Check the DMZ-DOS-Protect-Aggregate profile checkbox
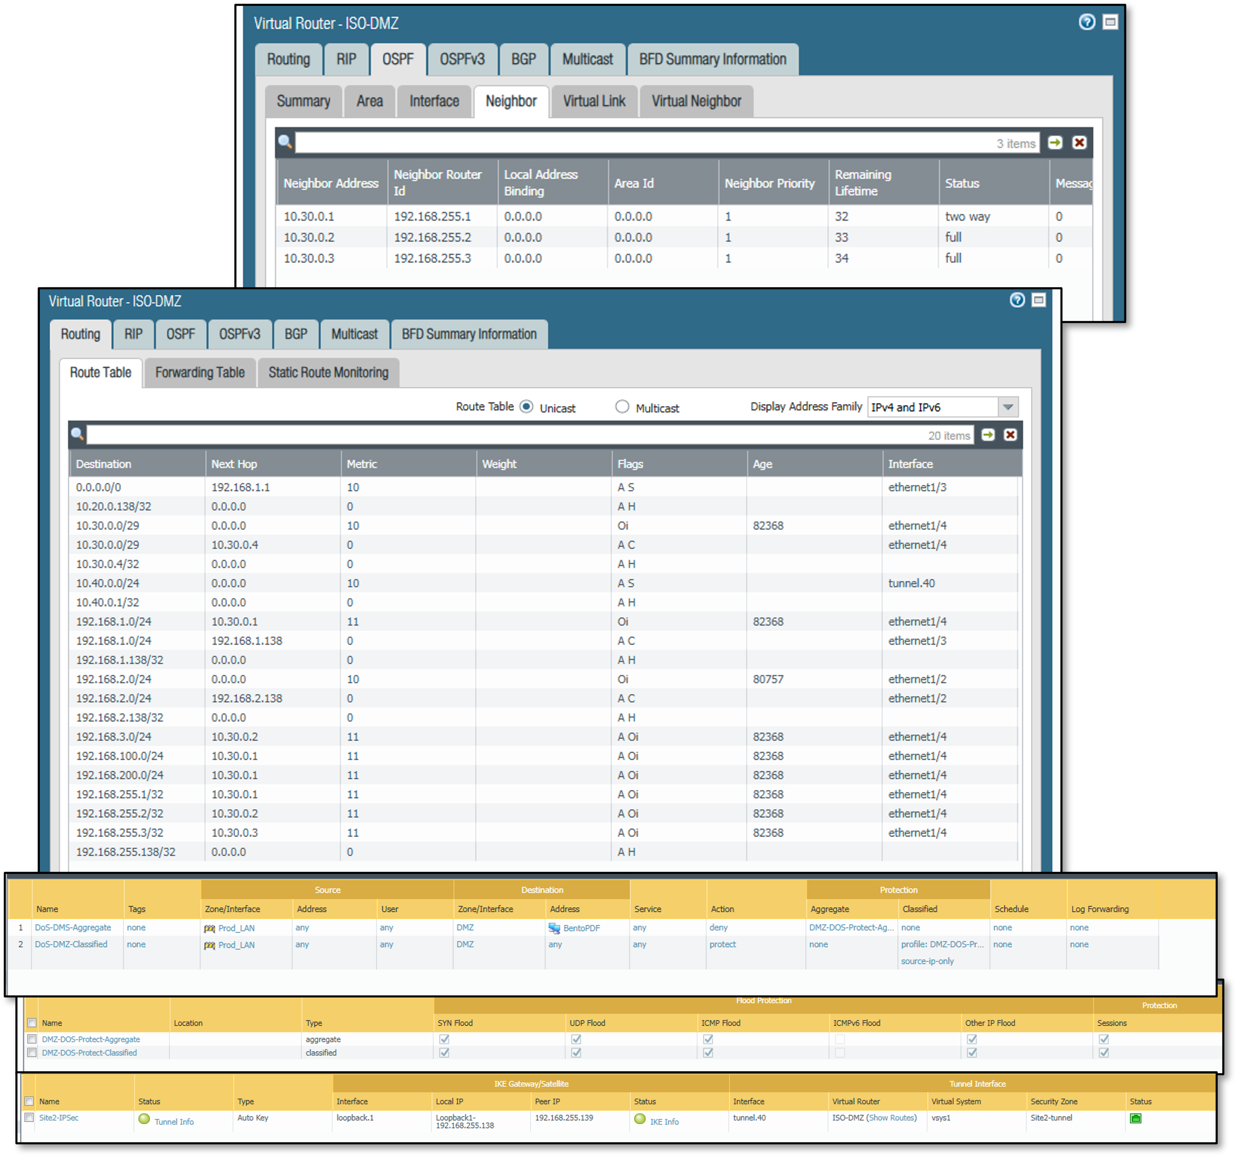The width and height of the screenshot is (1236, 1156). click(32, 1038)
